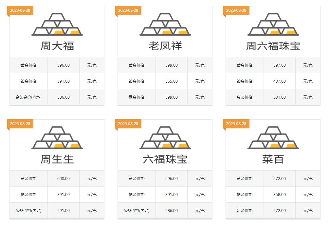Click 周生生 铂金价格 label
Screen dimensions: 330x229
(28, 195)
